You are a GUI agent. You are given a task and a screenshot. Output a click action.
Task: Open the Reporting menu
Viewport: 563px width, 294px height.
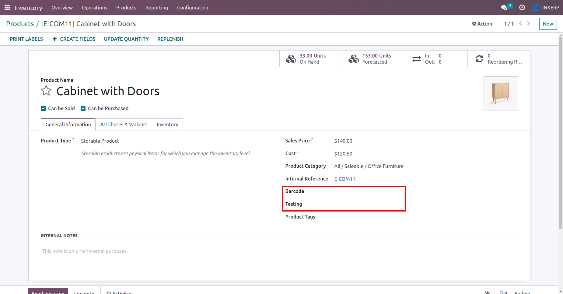[x=157, y=8]
